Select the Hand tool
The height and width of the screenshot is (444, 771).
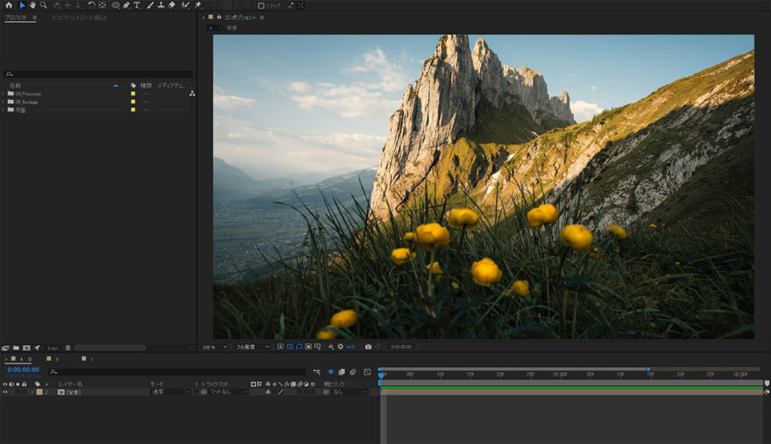33,5
